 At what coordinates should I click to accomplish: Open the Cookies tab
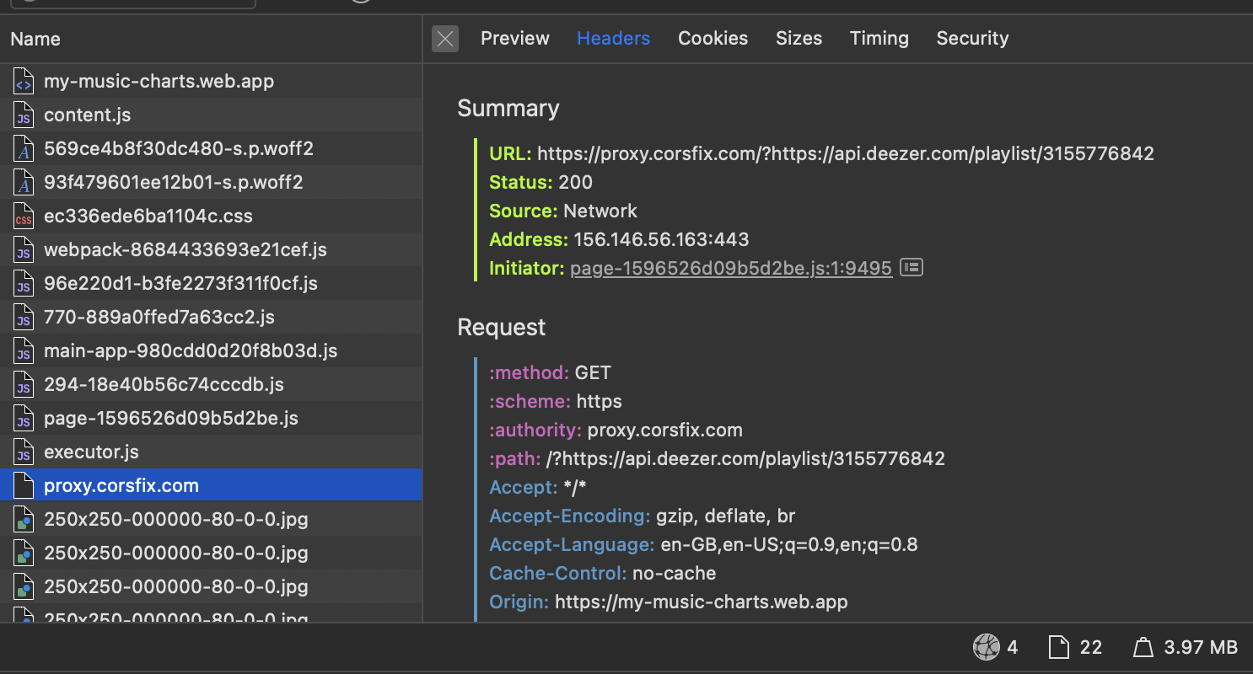[713, 39]
